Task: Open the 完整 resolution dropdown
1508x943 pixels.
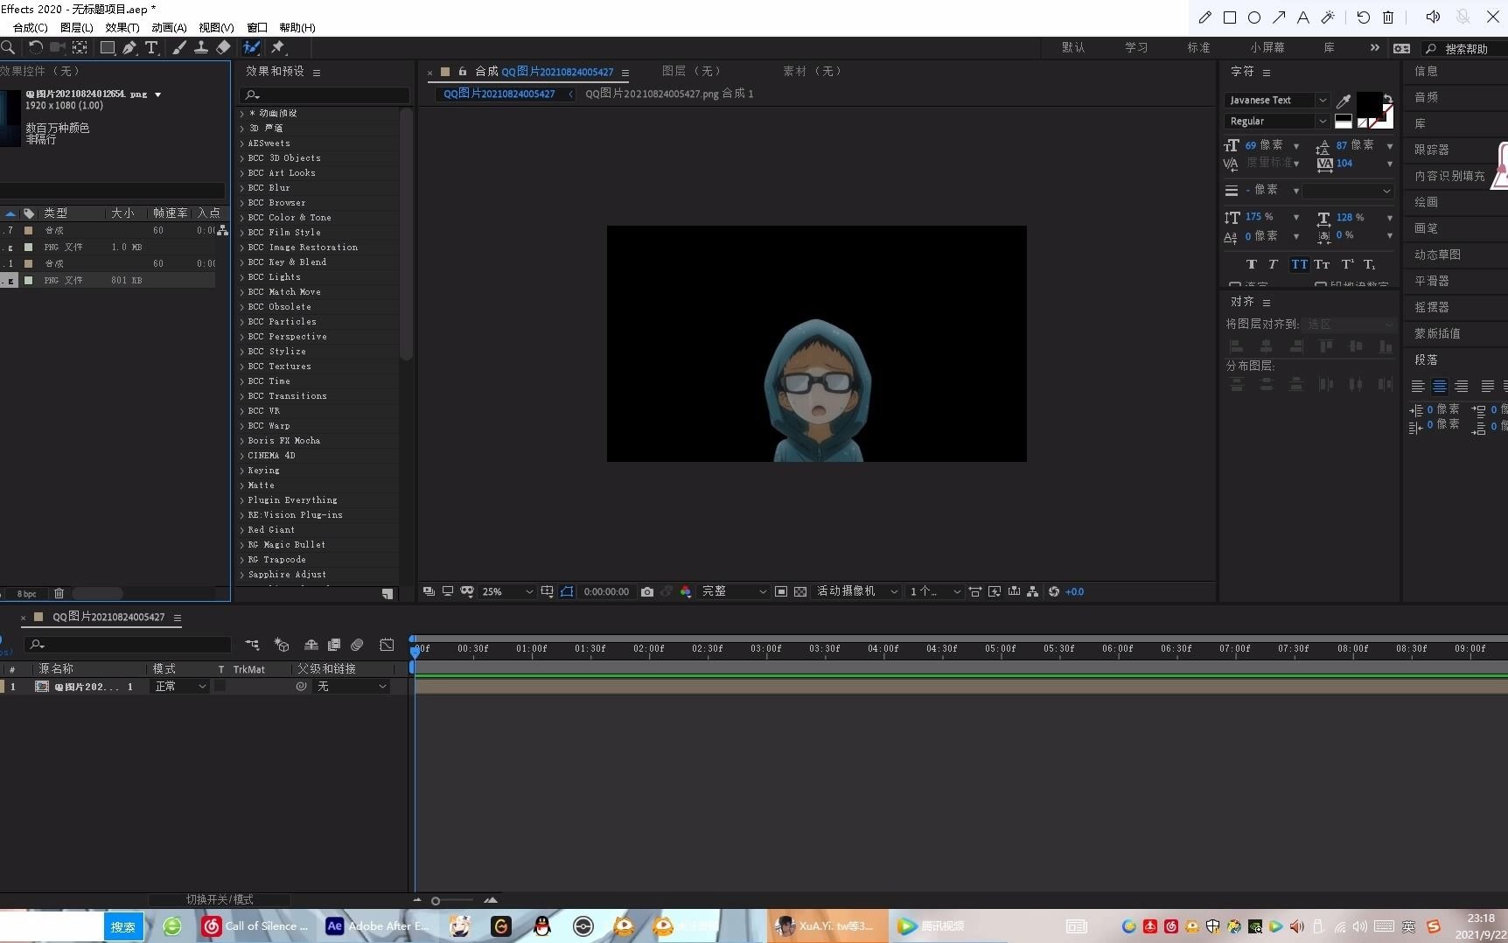Action: 734,591
